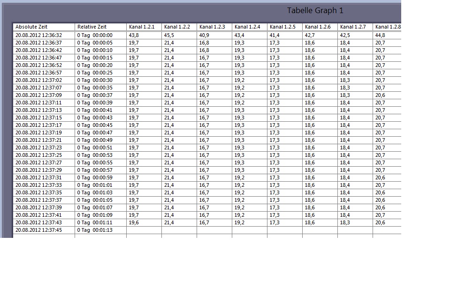Select the Kanal 1.2.5 column header
This screenshot has width=473, height=295.
tap(285, 27)
